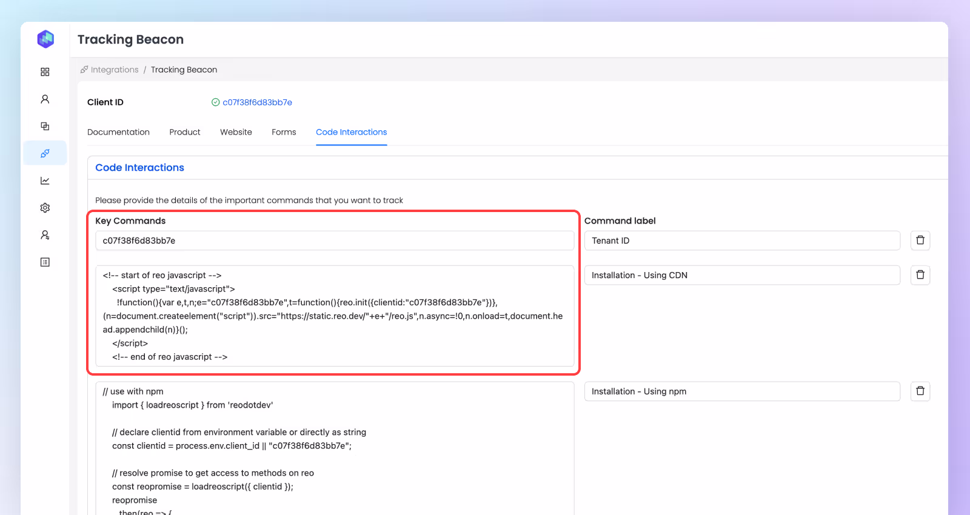Switch to the Documentation tab

coord(118,132)
